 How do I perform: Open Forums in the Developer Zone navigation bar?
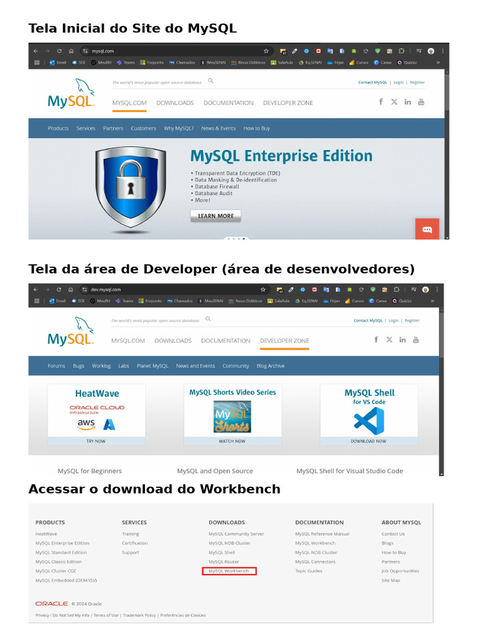tap(57, 366)
